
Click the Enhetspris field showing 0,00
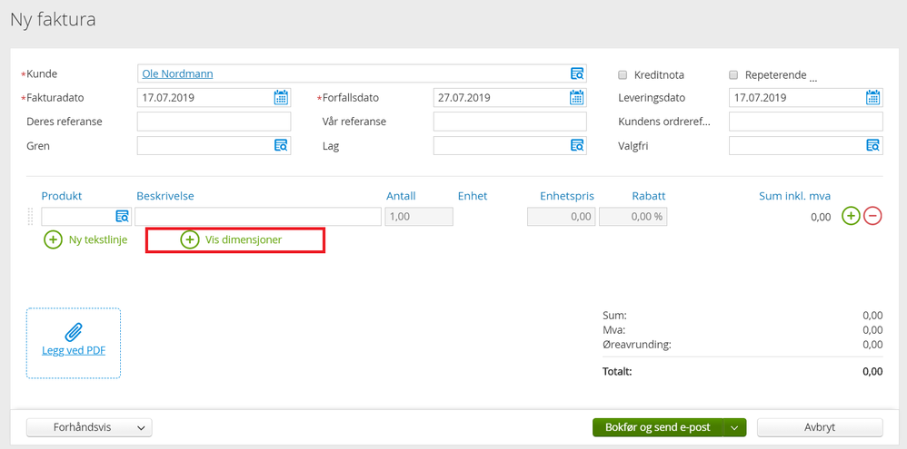[561, 217]
